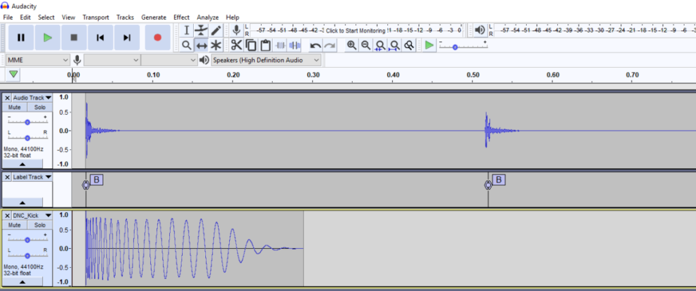Click the 'Click to Start Monitoring' meter
This screenshot has height=291, width=696.
(x=355, y=31)
